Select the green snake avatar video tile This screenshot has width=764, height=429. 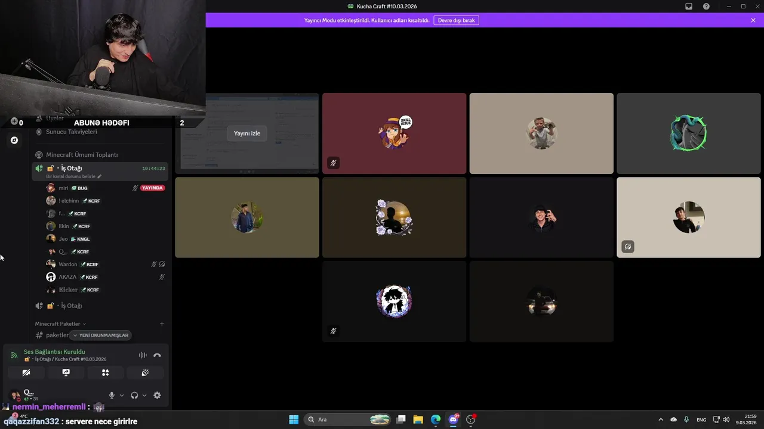[689, 133]
